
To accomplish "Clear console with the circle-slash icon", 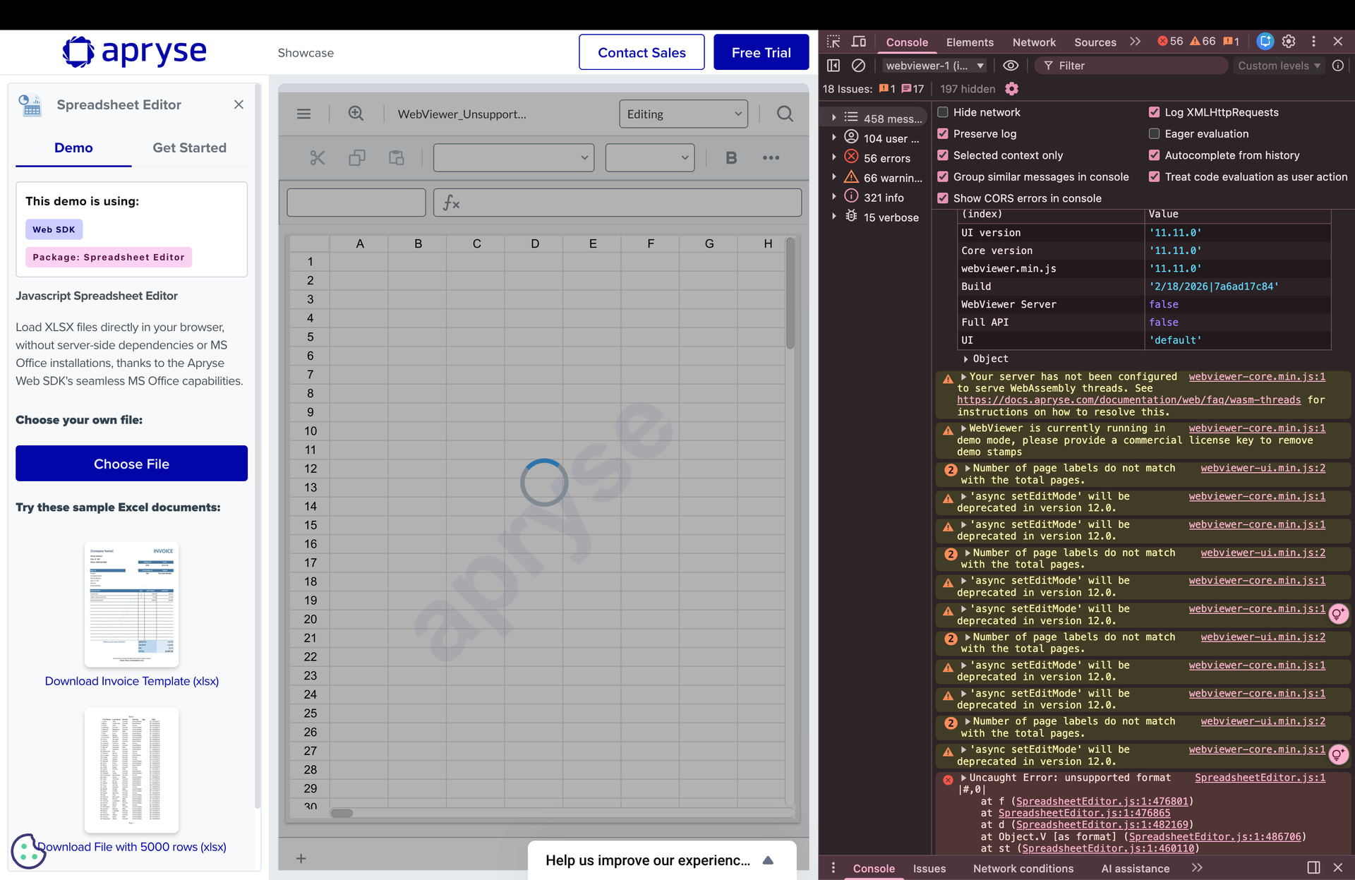I will point(858,66).
